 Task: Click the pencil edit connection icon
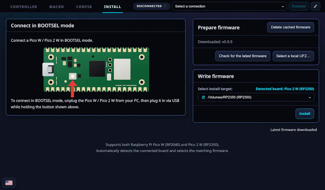[x=315, y=6]
